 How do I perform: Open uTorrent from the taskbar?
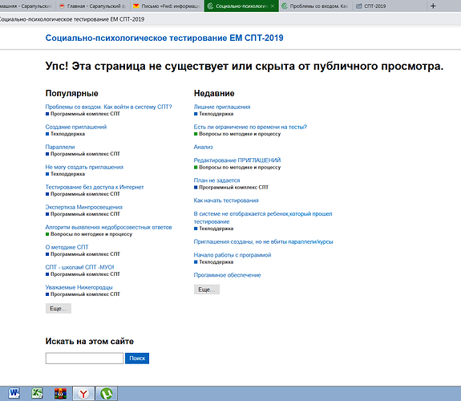coord(107,394)
